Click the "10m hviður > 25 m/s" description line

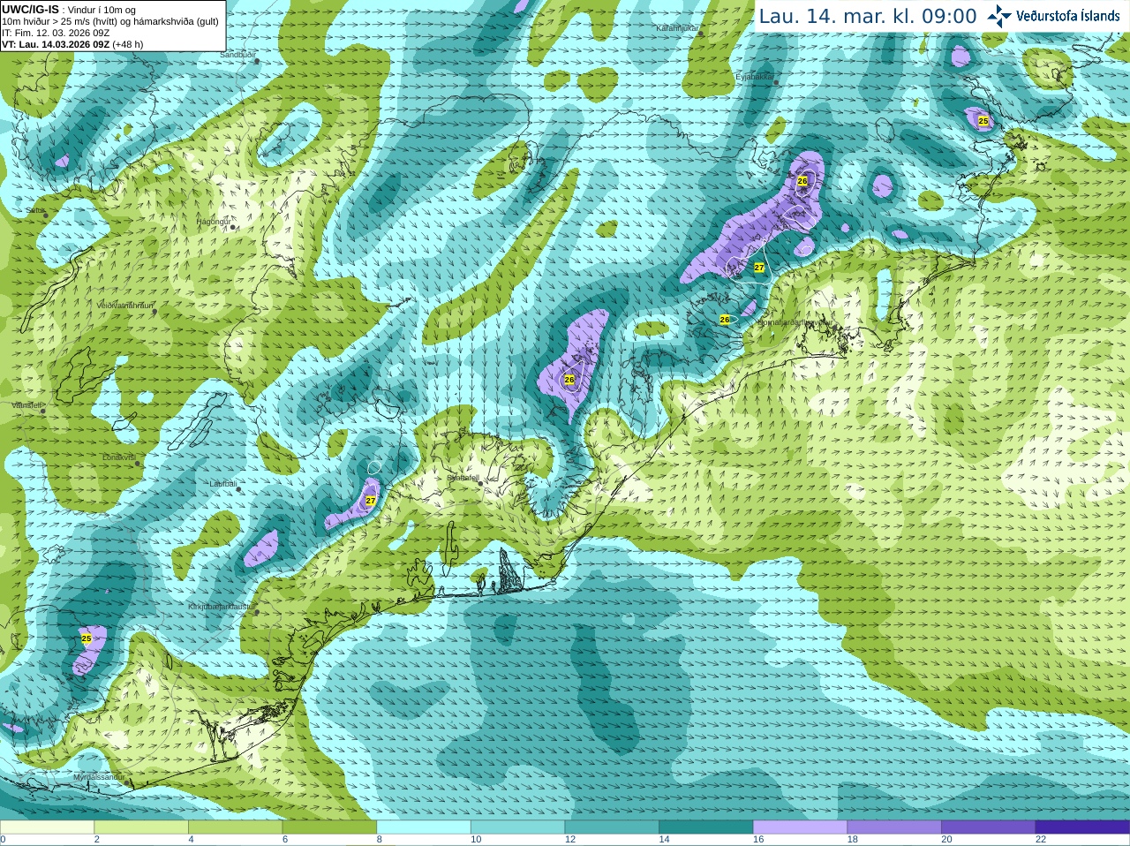point(110,21)
